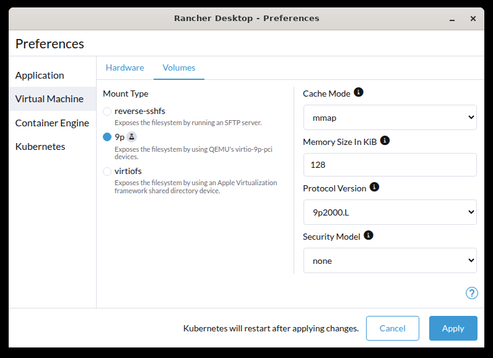
Task: Switch to the Hardware tab
Action: pyautogui.click(x=124, y=68)
